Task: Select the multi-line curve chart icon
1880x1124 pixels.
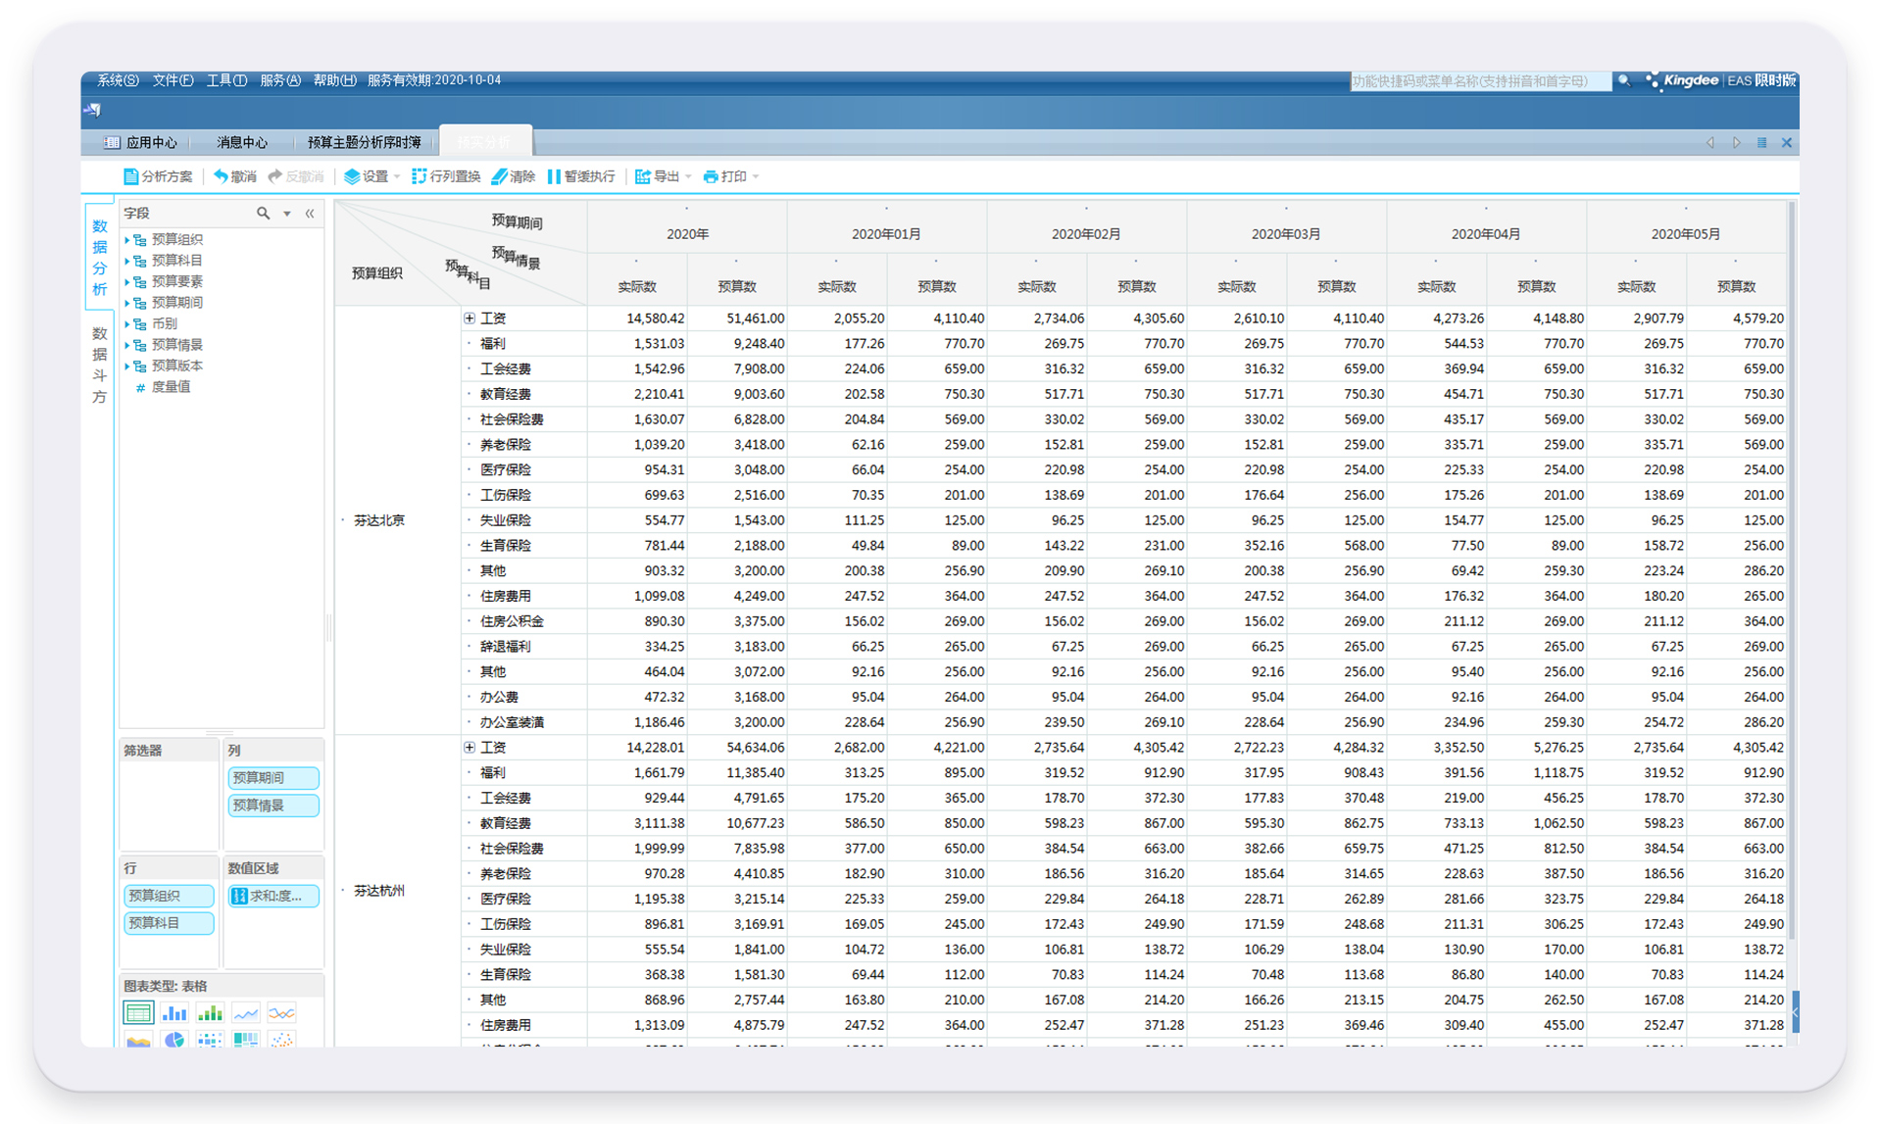Action: pyautogui.click(x=281, y=1013)
